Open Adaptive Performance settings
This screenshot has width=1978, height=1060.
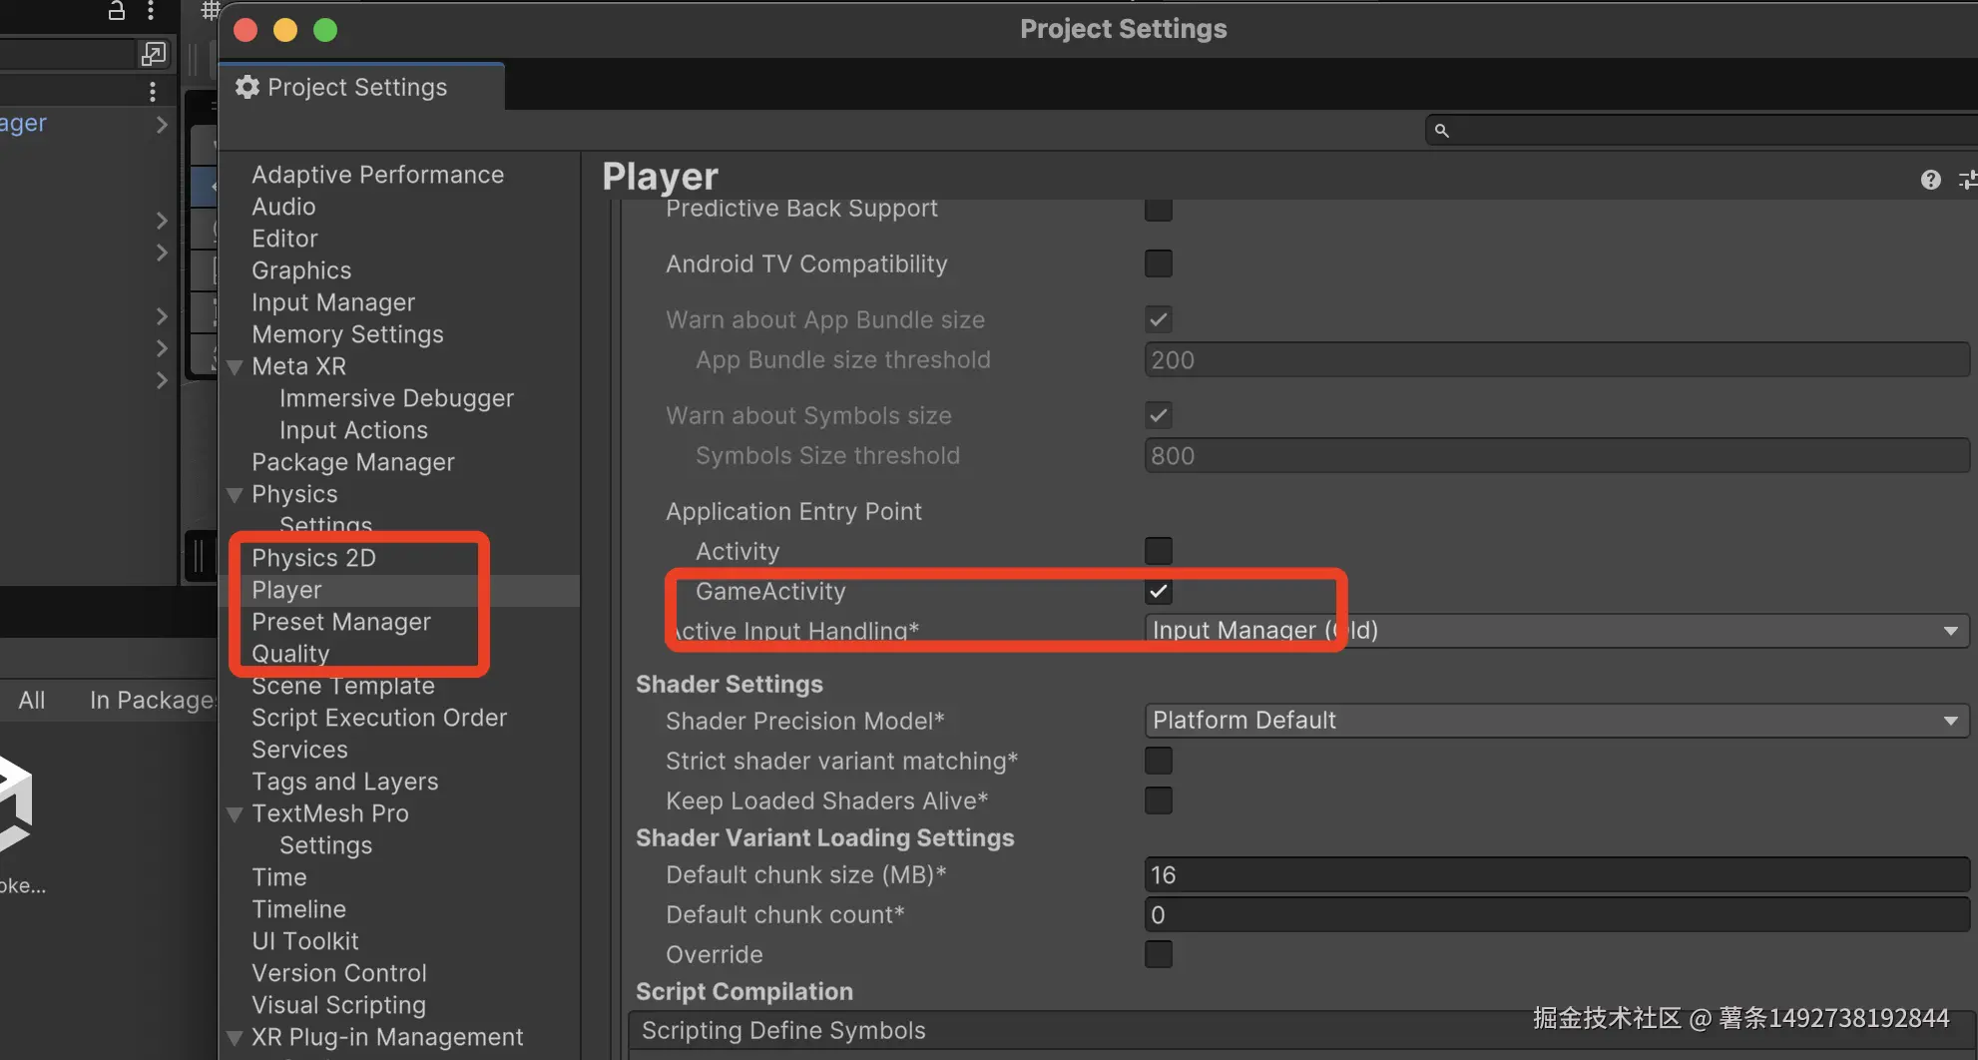pos(377,175)
